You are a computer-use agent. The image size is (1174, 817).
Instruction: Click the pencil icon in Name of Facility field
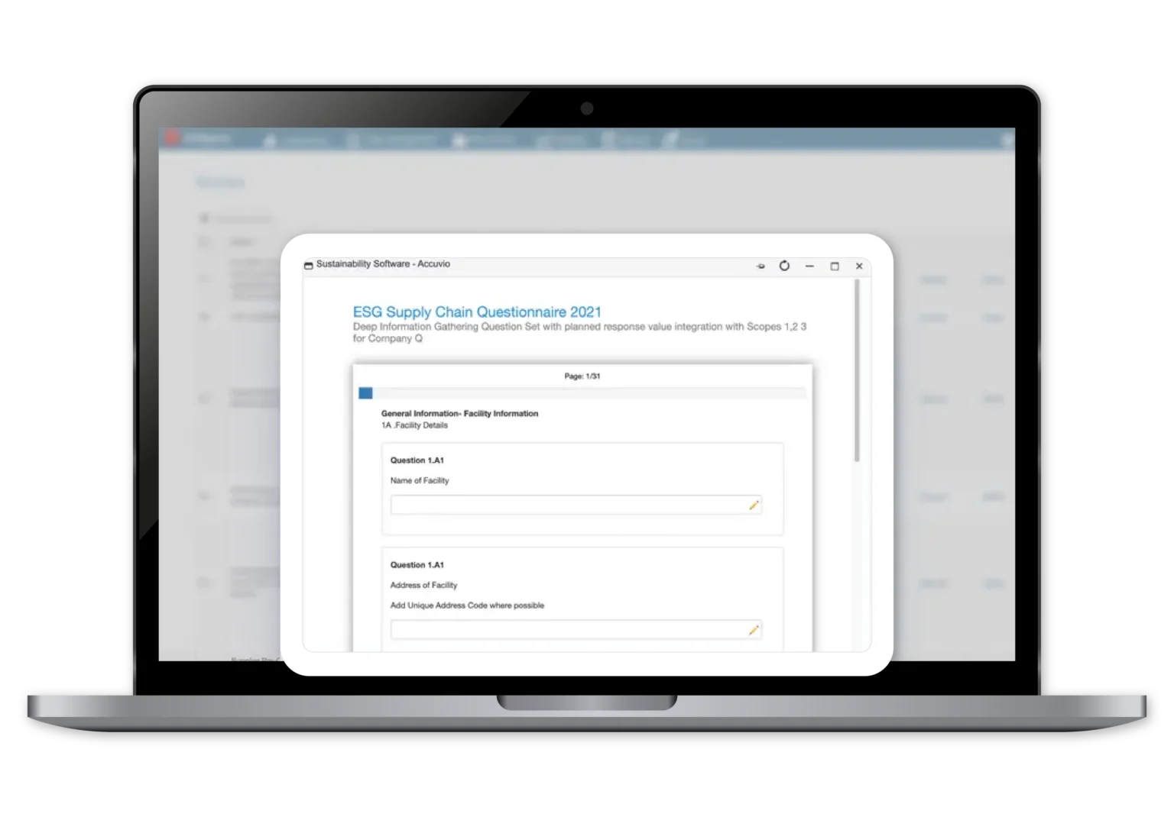[754, 505]
